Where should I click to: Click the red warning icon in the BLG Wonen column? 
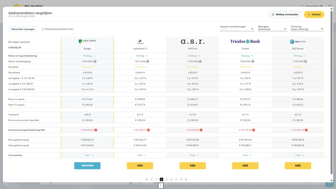point(306,130)
